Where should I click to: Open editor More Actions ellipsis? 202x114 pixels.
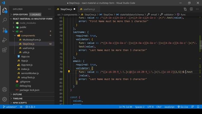[197, 9]
